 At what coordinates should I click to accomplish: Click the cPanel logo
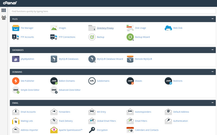[10, 3]
